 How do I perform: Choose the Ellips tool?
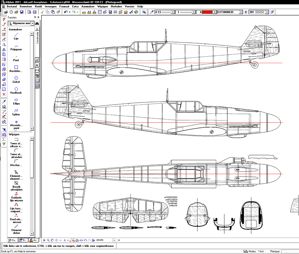(16, 102)
